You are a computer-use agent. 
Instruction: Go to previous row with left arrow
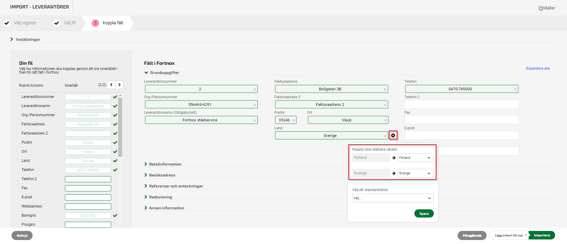(x=112, y=85)
